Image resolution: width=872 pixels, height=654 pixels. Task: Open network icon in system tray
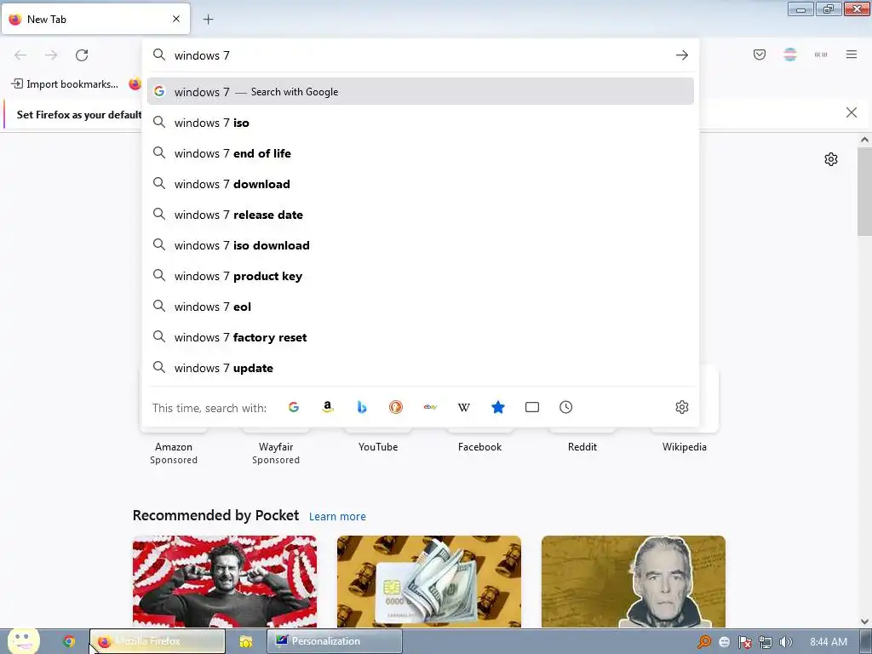point(766,642)
